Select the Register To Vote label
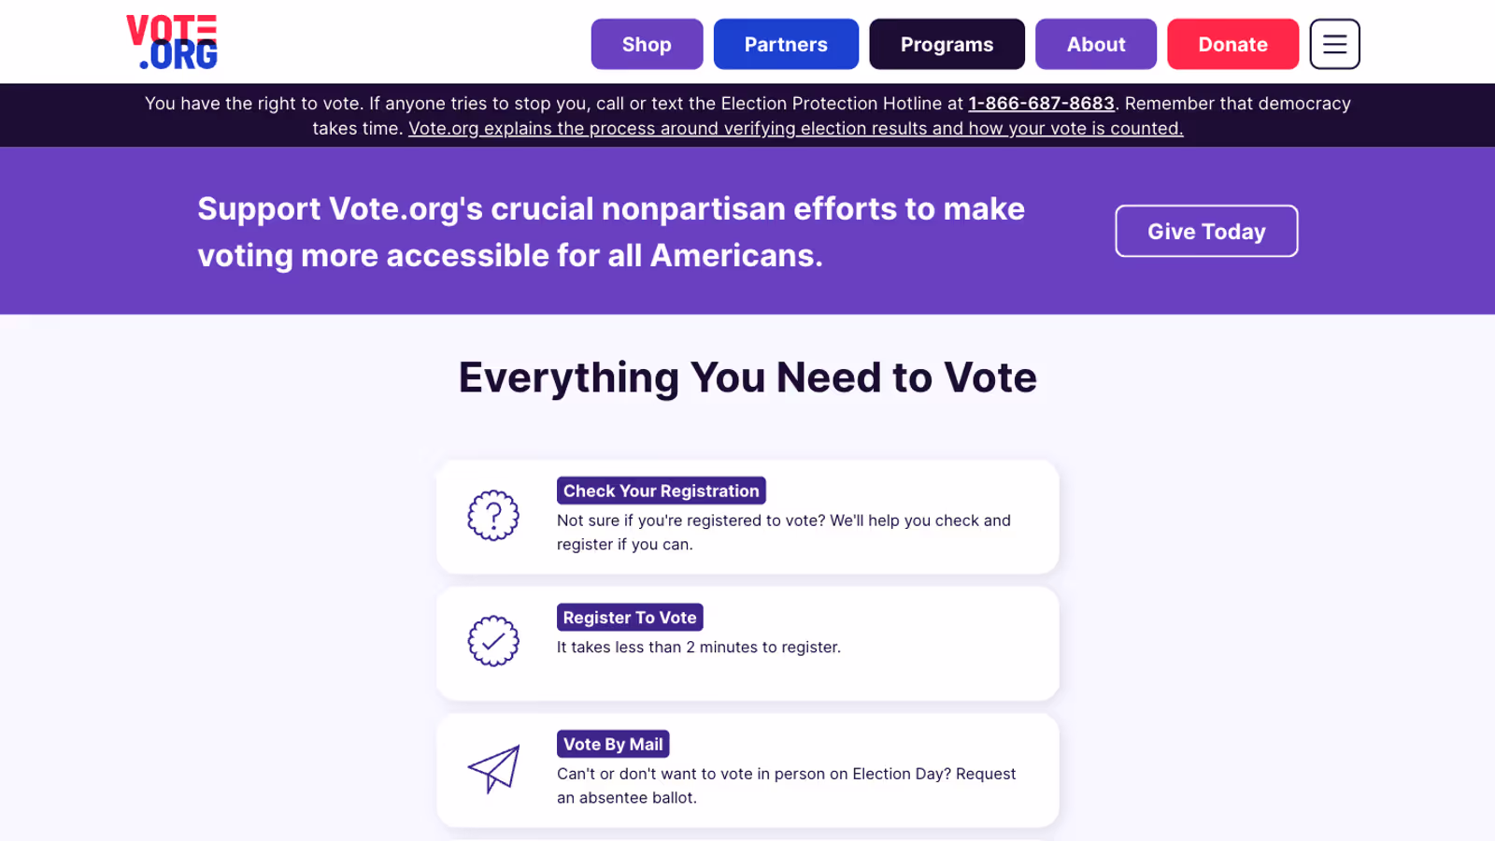This screenshot has width=1495, height=841. click(630, 618)
